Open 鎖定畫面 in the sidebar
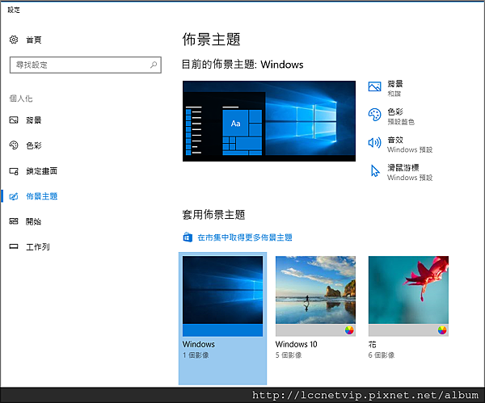Image resolution: width=485 pixels, height=403 pixels. pos(41,171)
